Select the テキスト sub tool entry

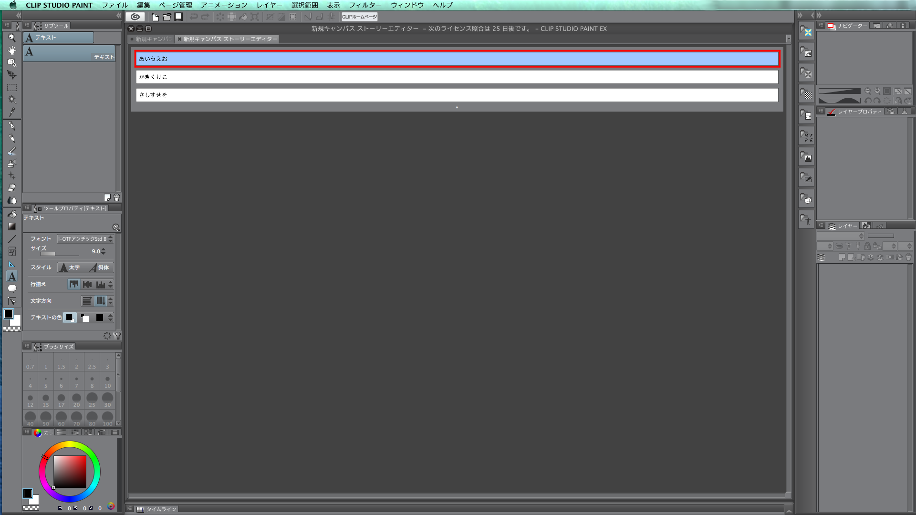[69, 53]
